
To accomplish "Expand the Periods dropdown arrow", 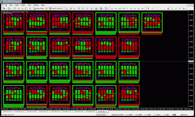I will [x=103, y=8].
